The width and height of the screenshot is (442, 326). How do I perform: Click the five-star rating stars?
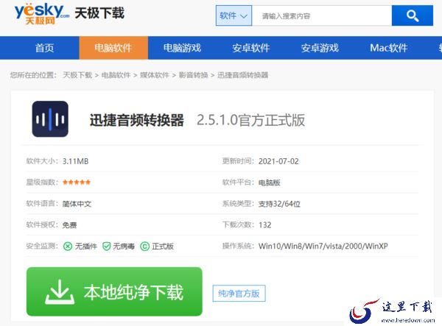click(x=77, y=183)
